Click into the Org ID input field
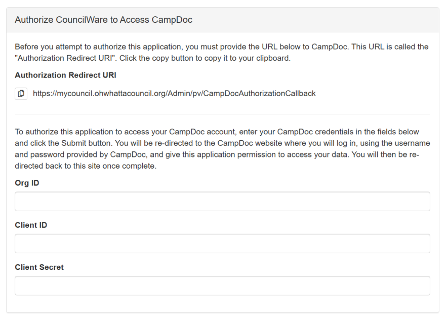 [x=222, y=202]
